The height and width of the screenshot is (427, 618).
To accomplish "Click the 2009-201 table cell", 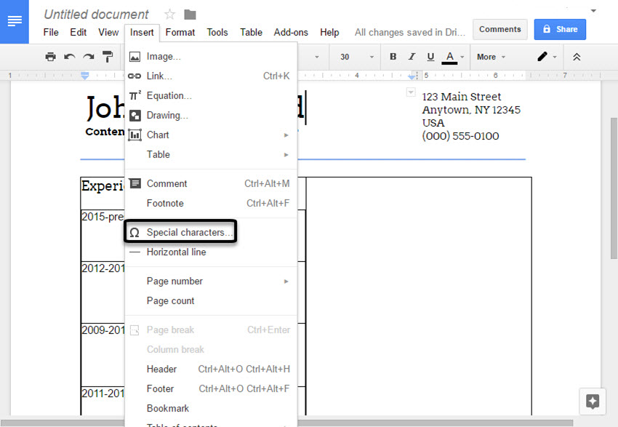I will [103, 355].
